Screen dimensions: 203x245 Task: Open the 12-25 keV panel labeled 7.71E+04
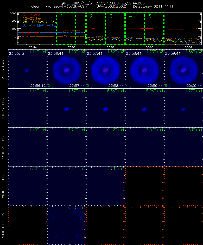[66, 147]
